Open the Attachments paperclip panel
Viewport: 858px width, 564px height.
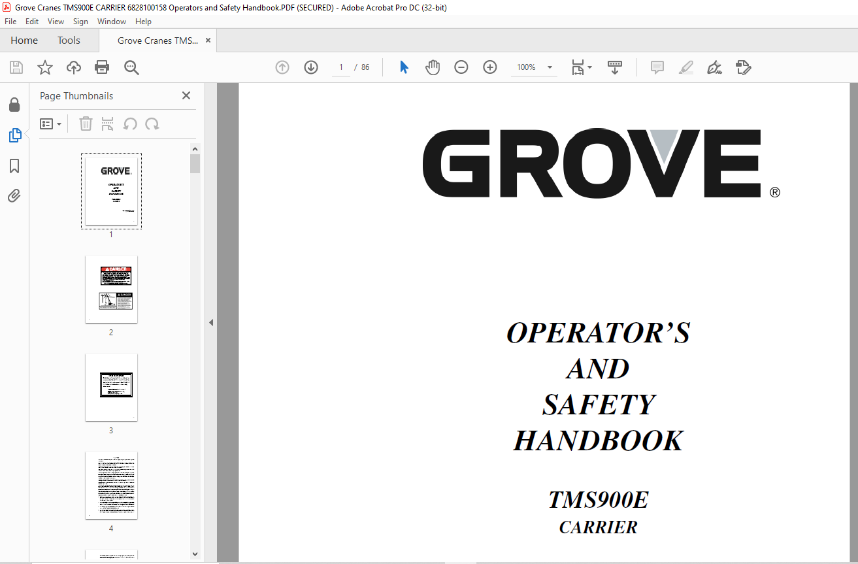14,196
